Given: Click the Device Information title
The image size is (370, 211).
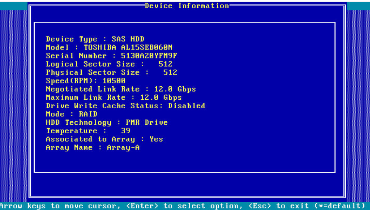Looking at the screenshot, I should tap(187, 6).
